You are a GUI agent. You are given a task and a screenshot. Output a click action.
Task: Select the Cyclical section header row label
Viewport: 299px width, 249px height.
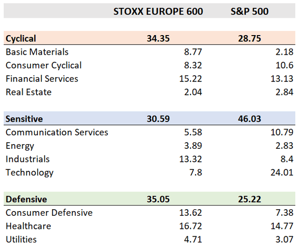click(x=21, y=38)
